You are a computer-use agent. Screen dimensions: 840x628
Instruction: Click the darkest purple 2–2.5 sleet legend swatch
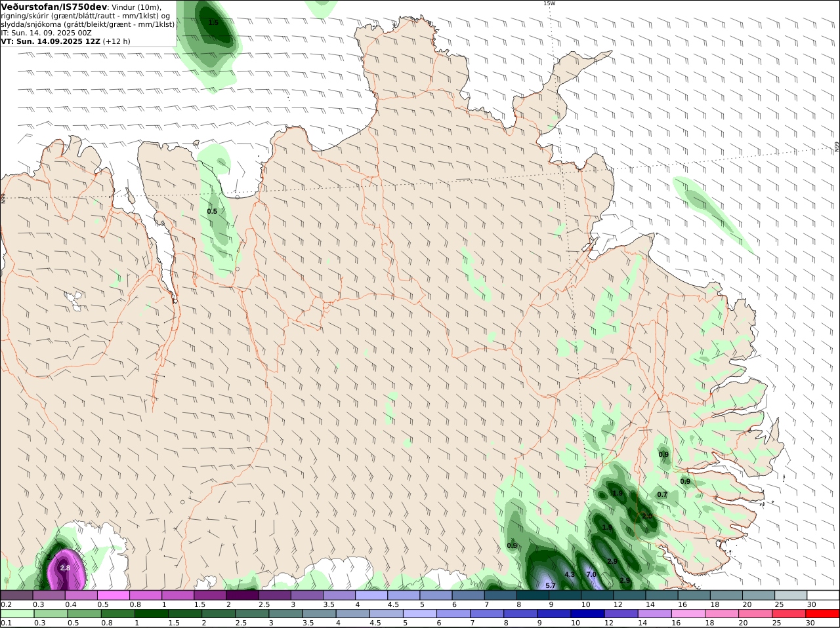(241, 595)
